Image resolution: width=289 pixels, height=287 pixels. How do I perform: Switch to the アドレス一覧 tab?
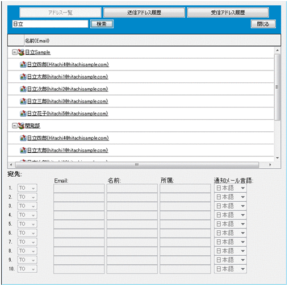pos(60,13)
